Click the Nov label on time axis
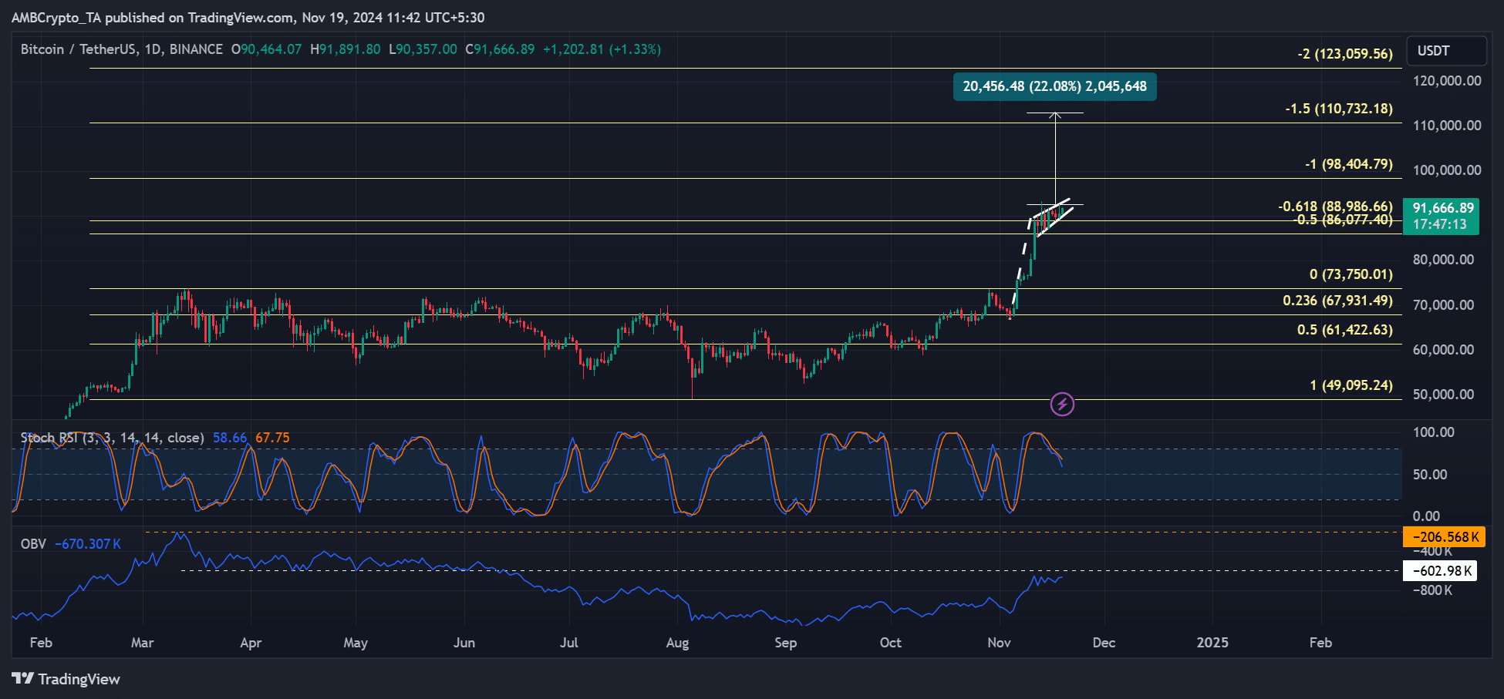This screenshot has width=1504, height=699. click(x=999, y=643)
